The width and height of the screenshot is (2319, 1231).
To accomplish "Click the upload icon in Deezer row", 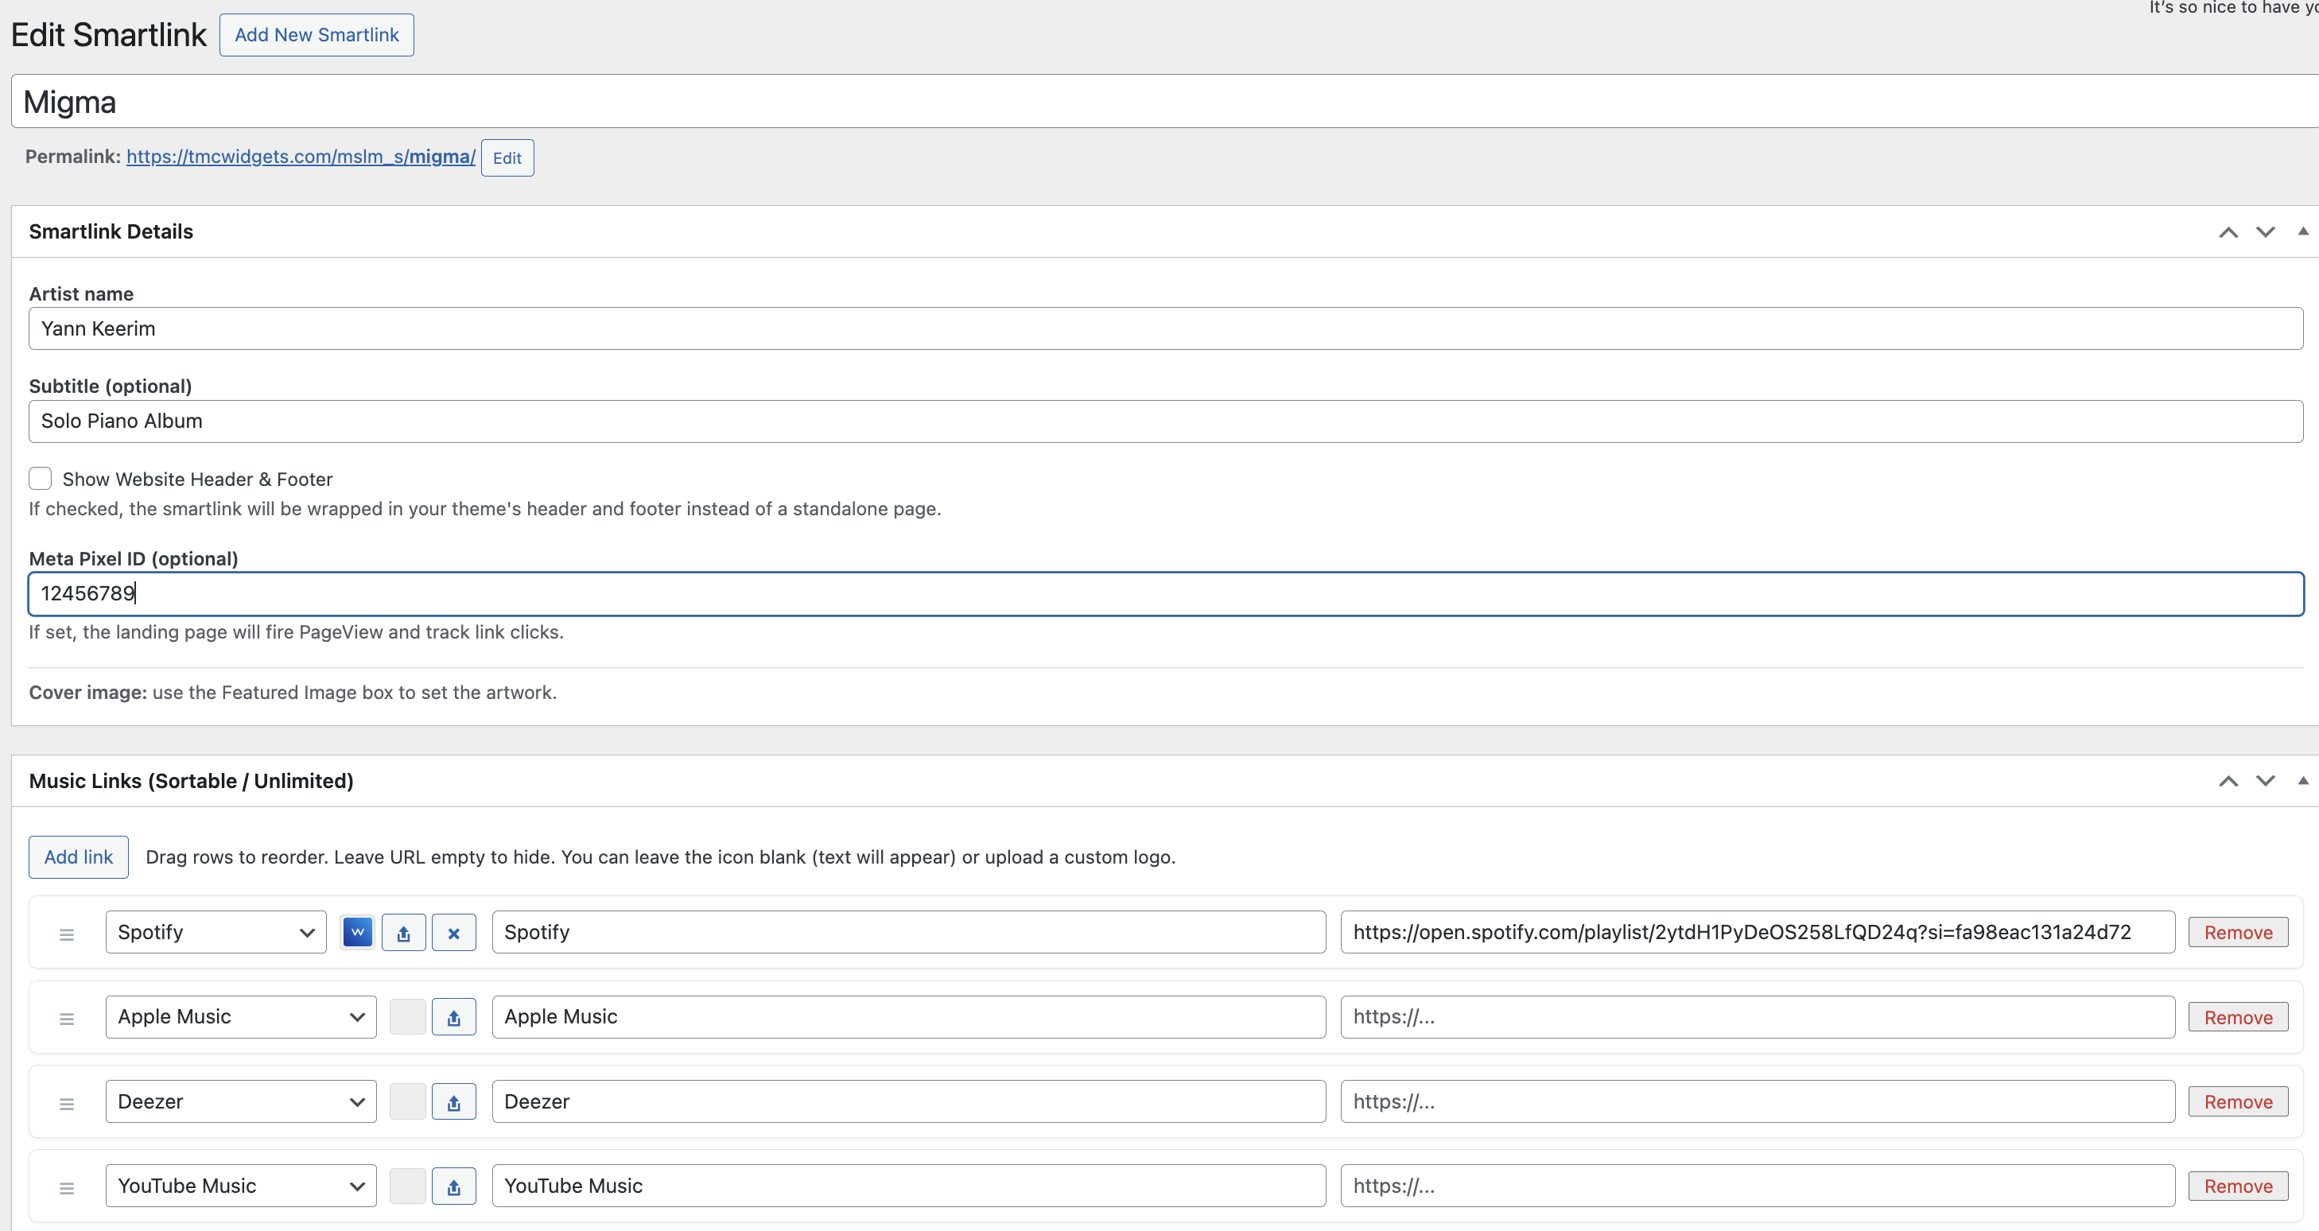I will tap(454, 1102).
